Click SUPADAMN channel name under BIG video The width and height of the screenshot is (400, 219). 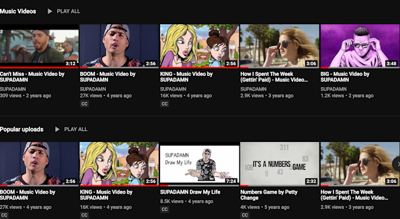pos(334,89)
